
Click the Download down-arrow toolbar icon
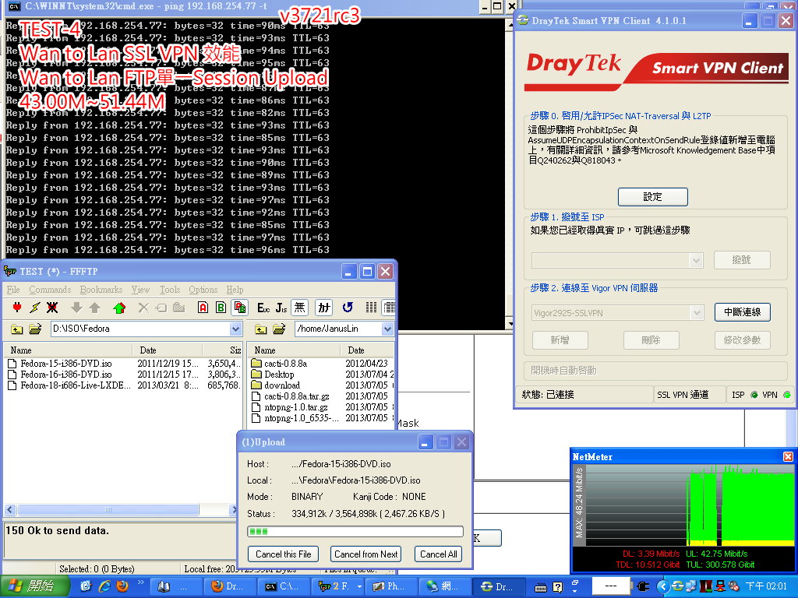pos(77,307)
